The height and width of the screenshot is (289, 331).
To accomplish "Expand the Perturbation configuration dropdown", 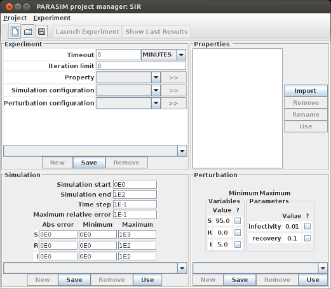I will click(128, 104).
